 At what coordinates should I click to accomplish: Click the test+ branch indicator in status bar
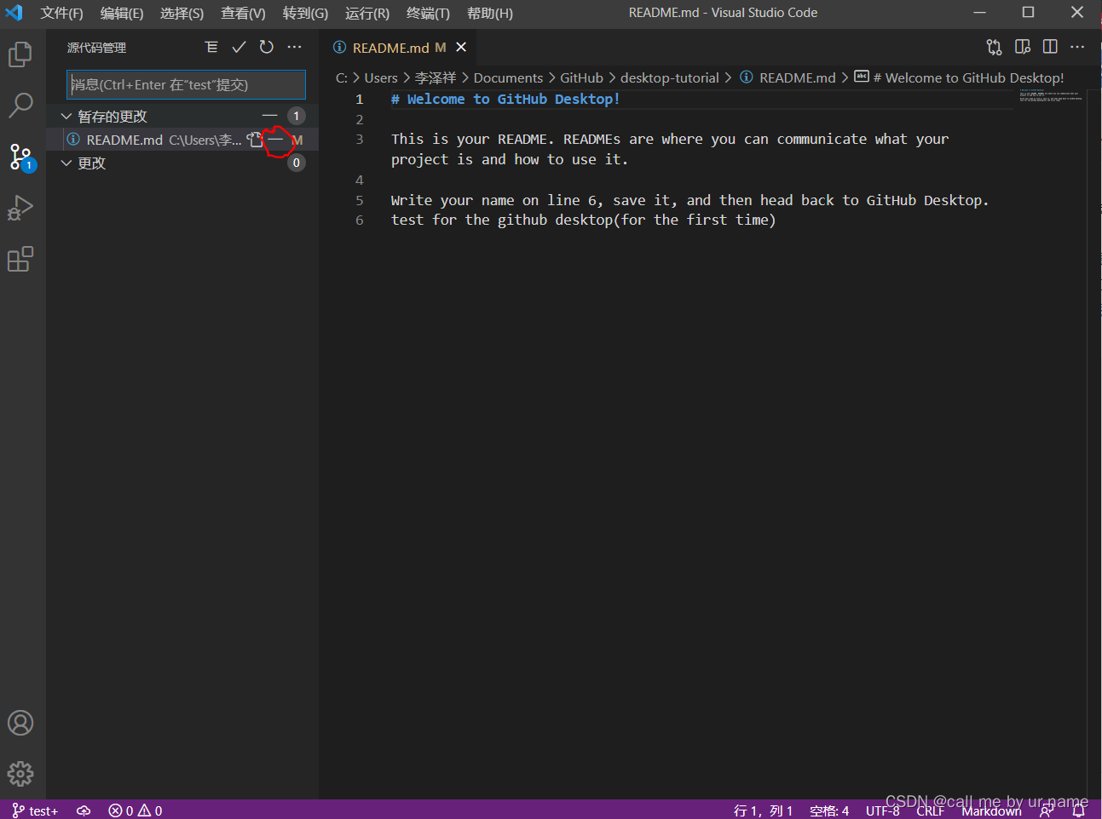35,810
